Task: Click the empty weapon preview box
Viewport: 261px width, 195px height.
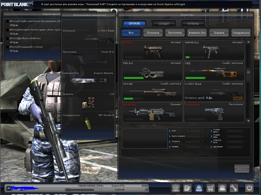Action: (x=145, y=139)
